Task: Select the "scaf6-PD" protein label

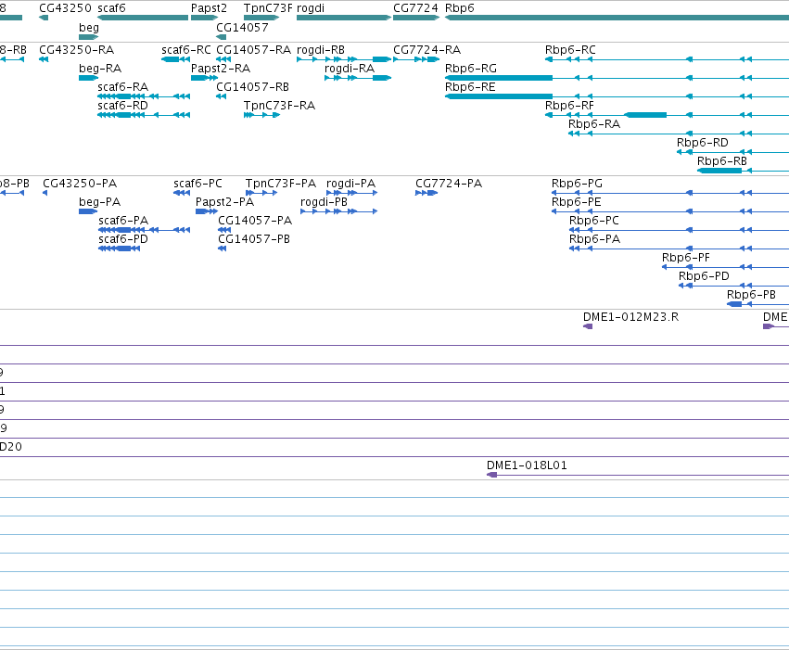Action: (123, 239)
